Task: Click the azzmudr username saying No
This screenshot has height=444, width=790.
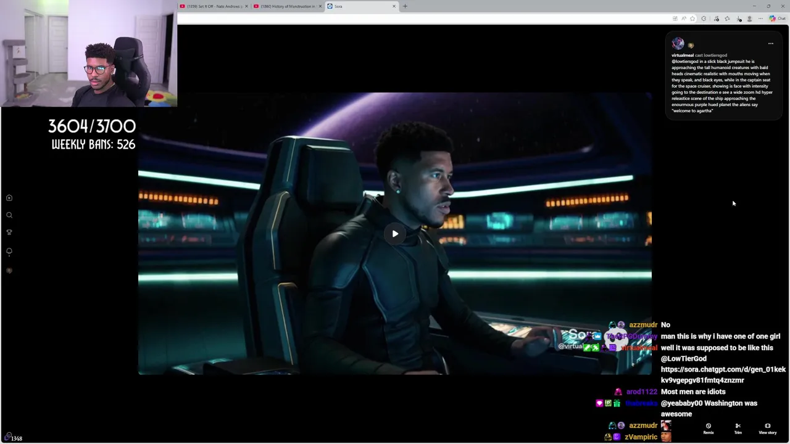Action: point(643,325)
